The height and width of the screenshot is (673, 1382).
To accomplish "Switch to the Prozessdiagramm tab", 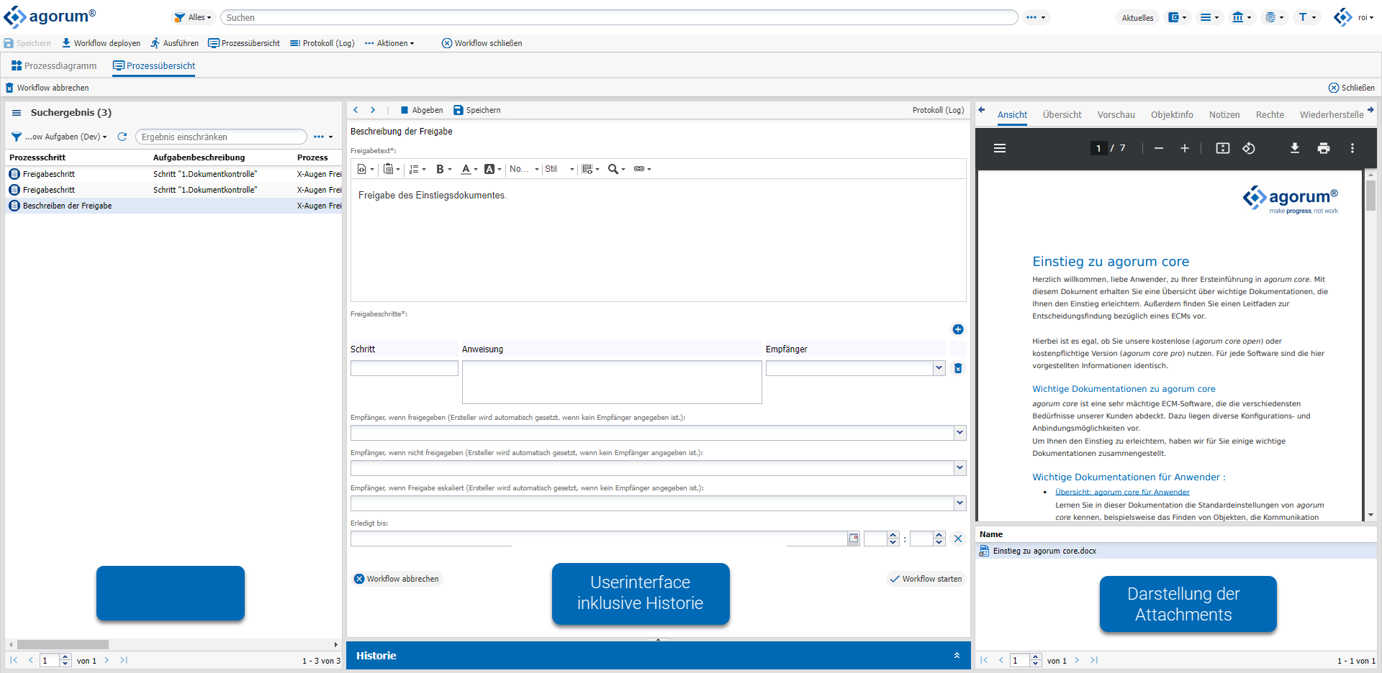I will pos(54,65).
